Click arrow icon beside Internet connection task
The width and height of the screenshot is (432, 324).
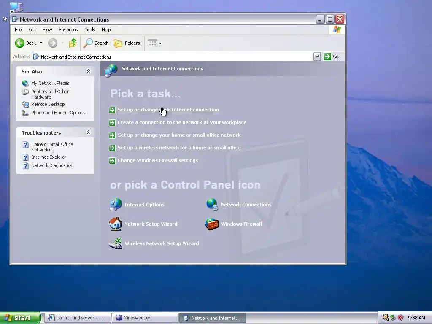[112, 110]
